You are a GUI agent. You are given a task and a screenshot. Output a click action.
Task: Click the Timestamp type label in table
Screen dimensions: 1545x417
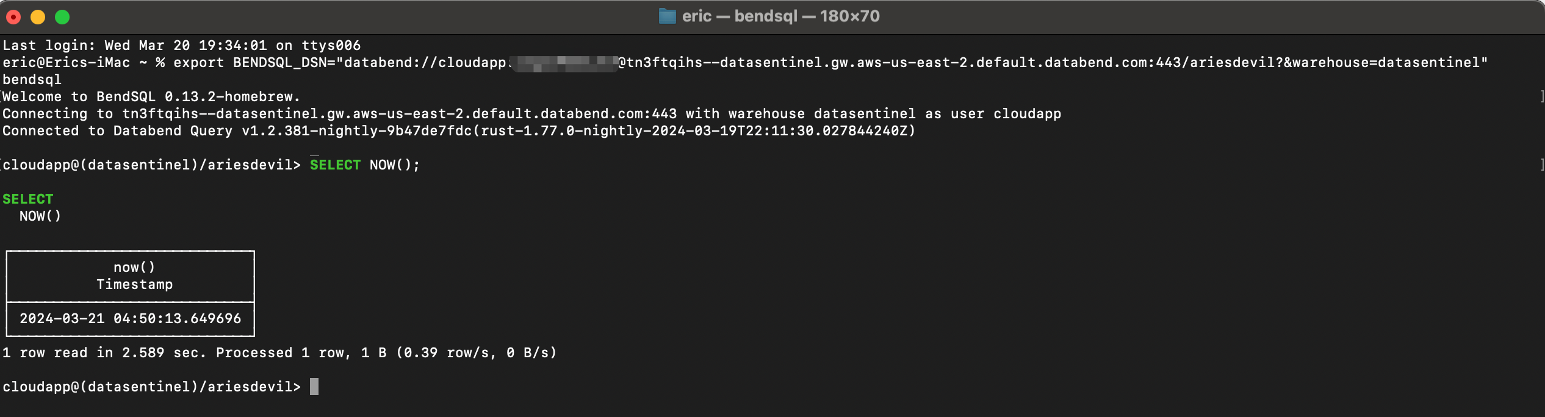(134, 285)
